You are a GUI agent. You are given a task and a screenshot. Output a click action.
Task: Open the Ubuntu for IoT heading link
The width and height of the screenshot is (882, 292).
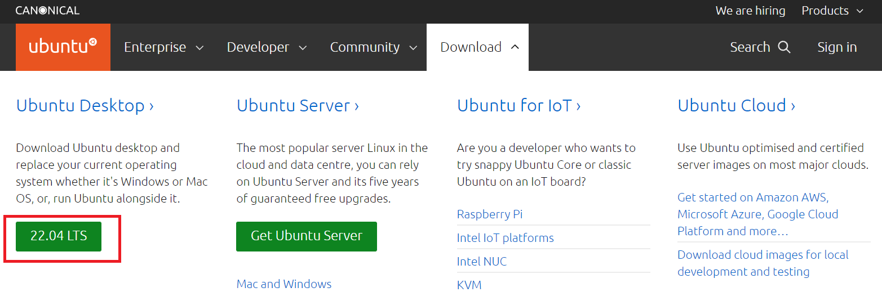click(x=519, y=105)
